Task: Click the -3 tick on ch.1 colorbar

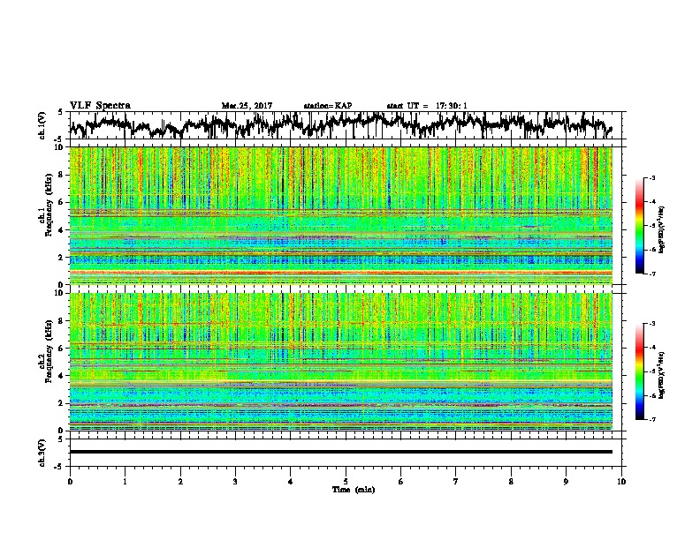Action: [x=652, y=177]
